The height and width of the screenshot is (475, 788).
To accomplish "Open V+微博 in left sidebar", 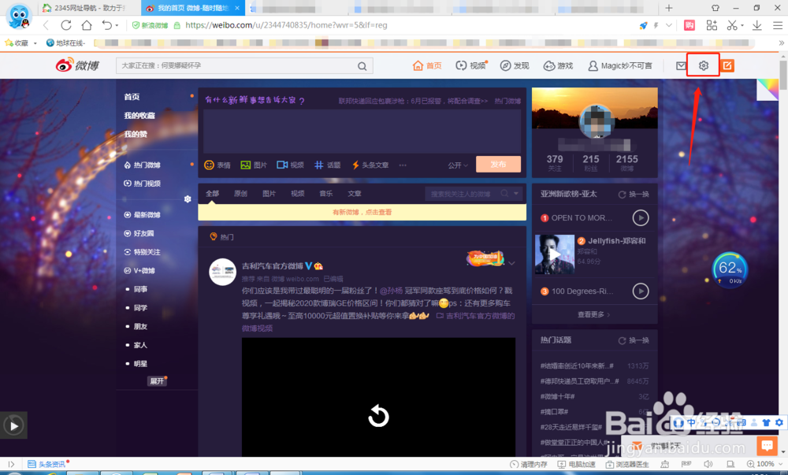I will (139, 270).
